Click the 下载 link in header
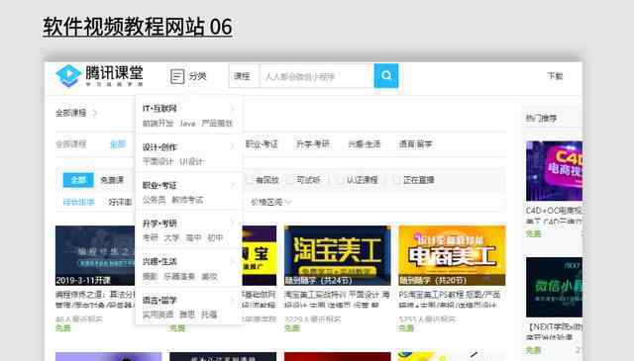Viewport: 634px width, 361px height. coord(555,76)
